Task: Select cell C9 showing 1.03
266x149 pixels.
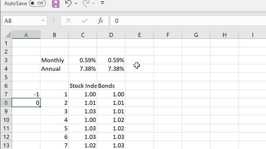Action: pos(83,111)
